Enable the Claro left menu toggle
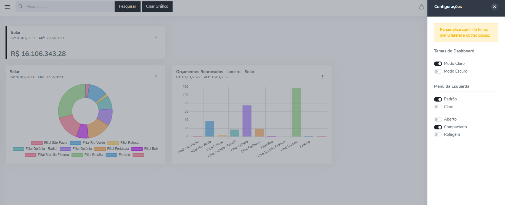This screenshot has width=505, height=205. click(x=438, y=107)
